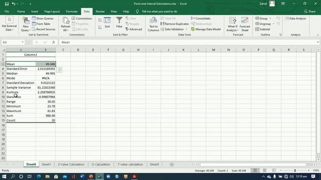Create a Forecast Sheet
Viewport: 321px width, 180px height.
(x=245, y=24)
